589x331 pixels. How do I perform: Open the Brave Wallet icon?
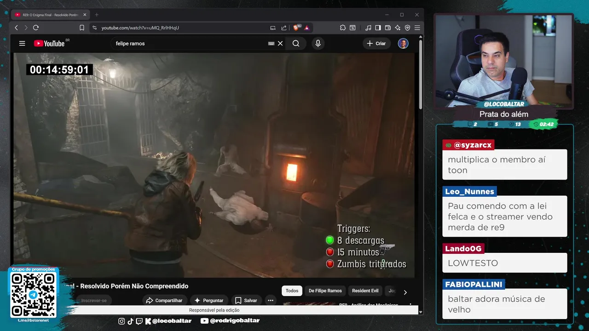tap(387, 28)
